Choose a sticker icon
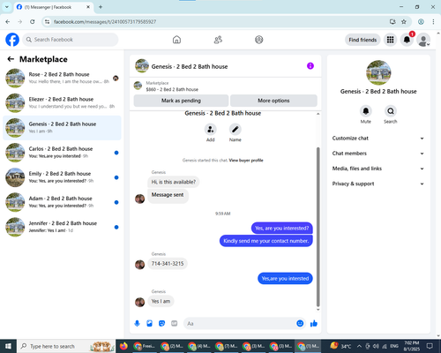The image size is (441, 353). pyautogui.click(x=161, y=324)
